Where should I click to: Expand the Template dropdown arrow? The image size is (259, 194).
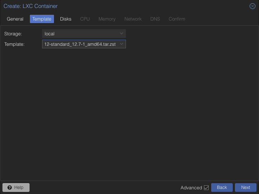(122, 44)
